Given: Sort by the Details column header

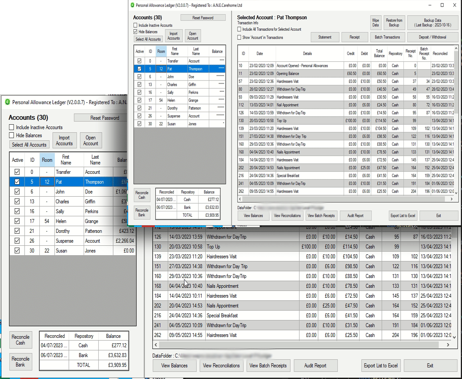Looking at the screenshot, I should click(x=307, y=54).
